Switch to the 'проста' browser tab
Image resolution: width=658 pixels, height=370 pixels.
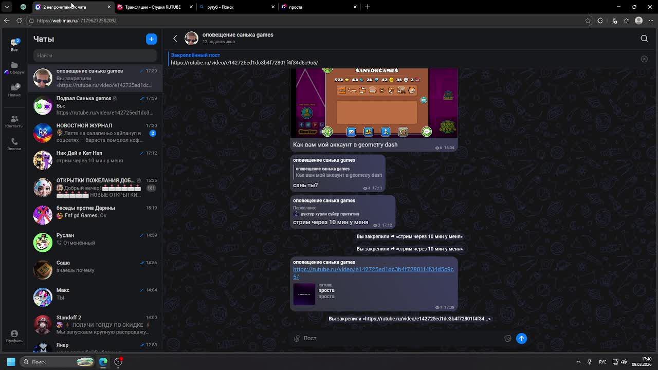(x=319, y=7)
